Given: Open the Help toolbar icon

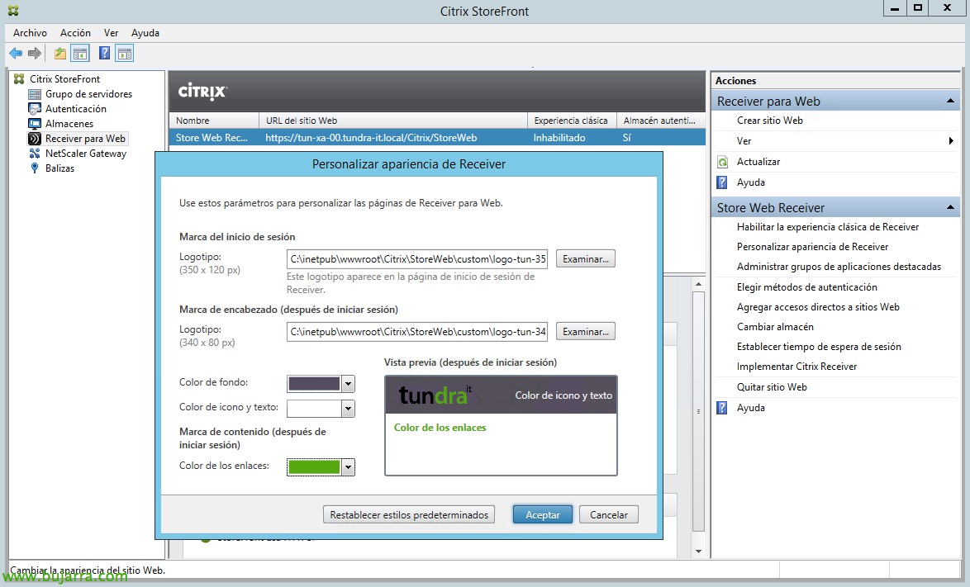Looking at the screenshot, I should click(x=105, y=54).
